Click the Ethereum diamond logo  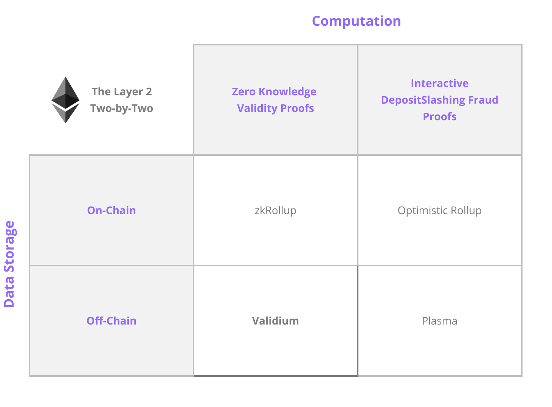(x=65, y=100)
